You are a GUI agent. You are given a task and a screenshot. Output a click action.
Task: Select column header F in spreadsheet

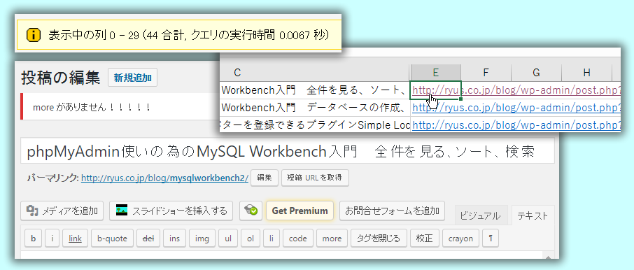(x=486, y=72)
